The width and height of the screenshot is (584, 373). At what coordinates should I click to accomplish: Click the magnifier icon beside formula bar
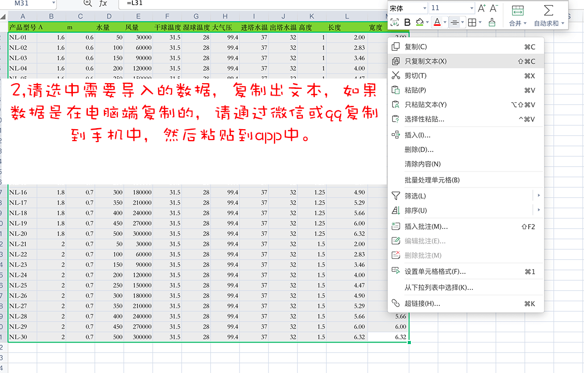[x=87, y=3]
